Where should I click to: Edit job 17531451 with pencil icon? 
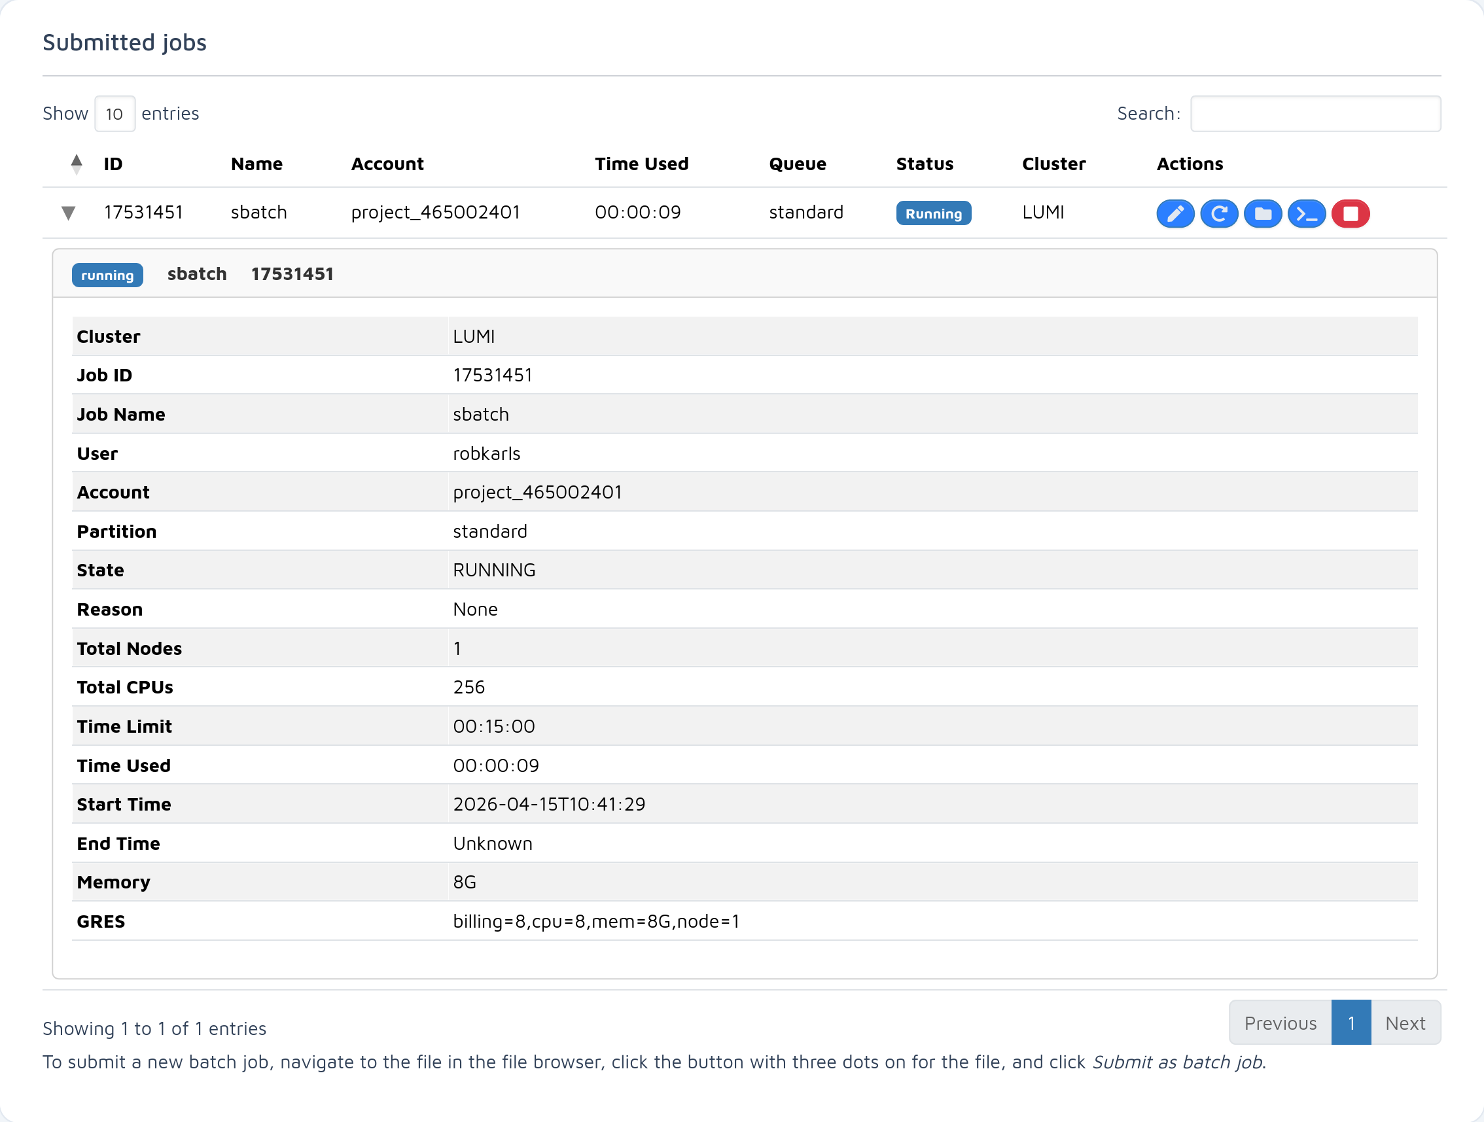click(x=1175, y=213)
